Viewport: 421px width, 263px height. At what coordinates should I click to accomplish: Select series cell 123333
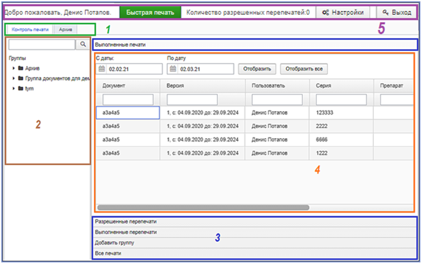pos(341,113)
